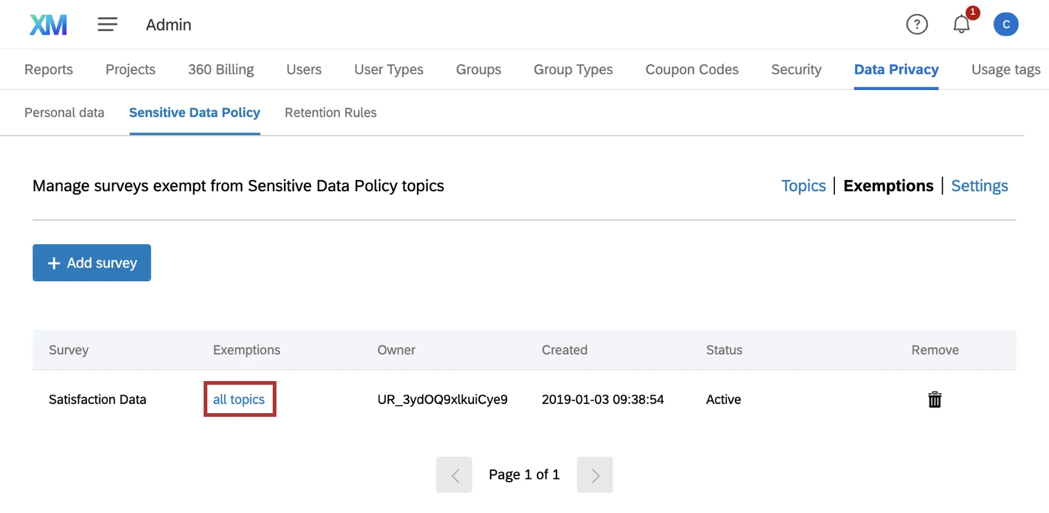The height and width of the screenshot is (513, 1049).
Task: Open Sensitive Data Policy Settings
Action: click(x=979, y=186)
